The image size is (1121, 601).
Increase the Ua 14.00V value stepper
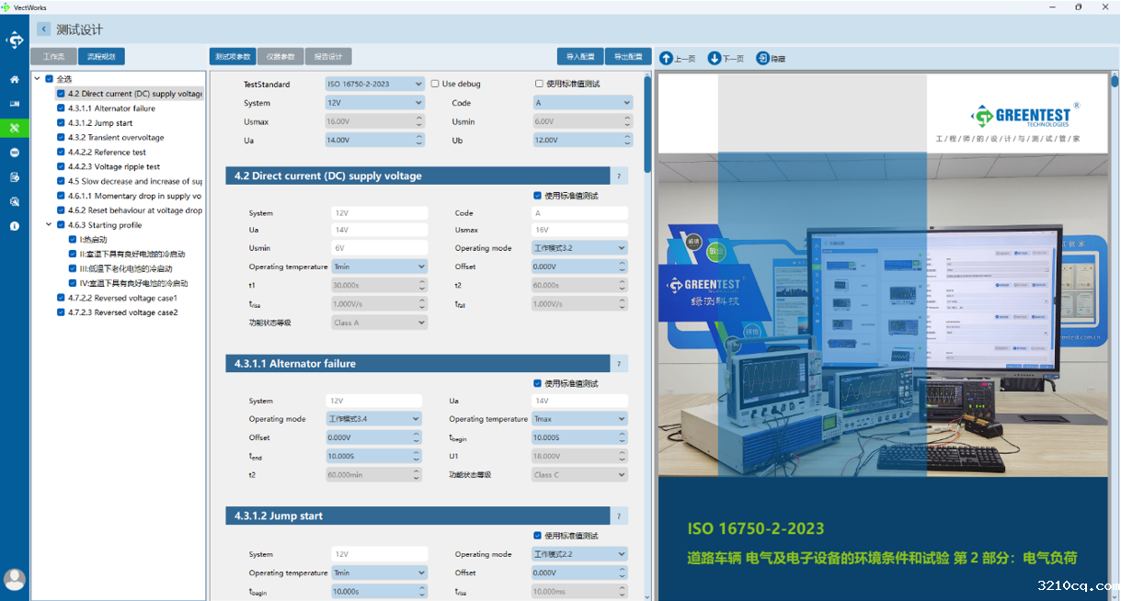coord(419,137)
